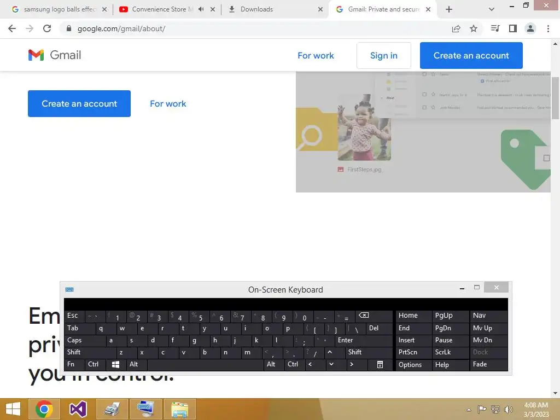Click the scrollbar down arrow
Viewport: 560px width, 420px height.
555,393
